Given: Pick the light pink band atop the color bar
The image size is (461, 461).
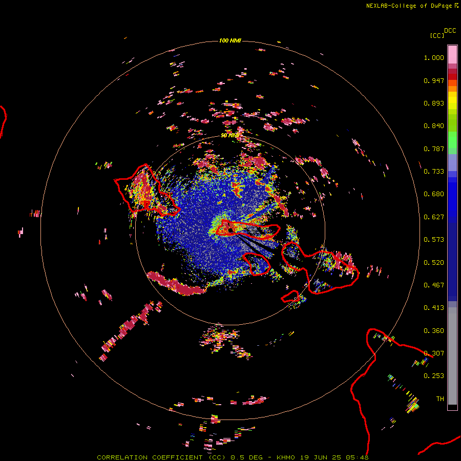Looking at the screenshot, I should (452, 55).
